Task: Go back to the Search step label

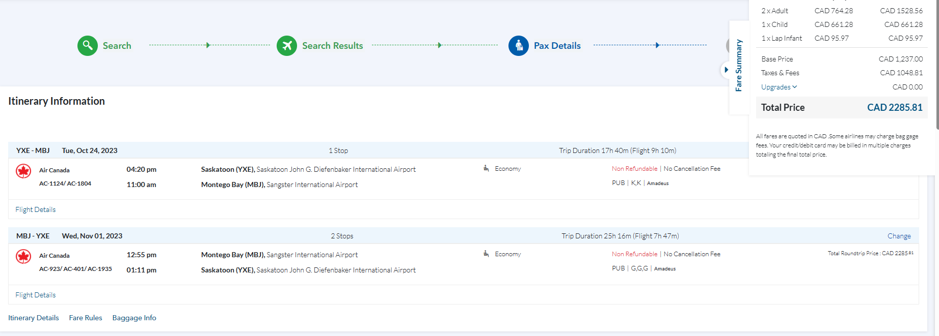Action: tap(117, 46)
